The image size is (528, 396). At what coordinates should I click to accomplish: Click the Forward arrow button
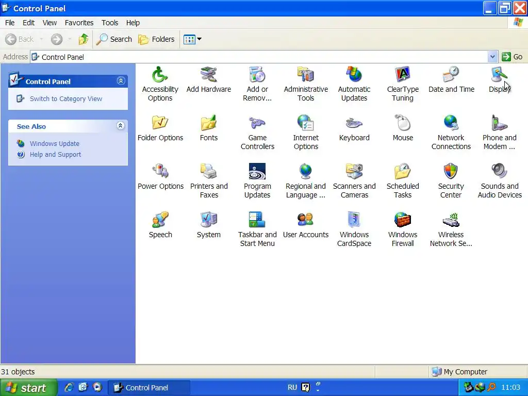pyautogui.click(x=57, y=39)
